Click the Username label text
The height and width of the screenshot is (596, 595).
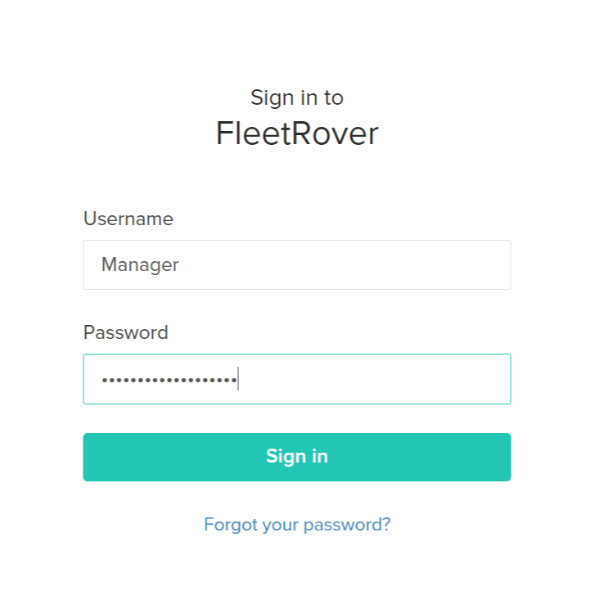pyautogui.click(x=128, y=219)
